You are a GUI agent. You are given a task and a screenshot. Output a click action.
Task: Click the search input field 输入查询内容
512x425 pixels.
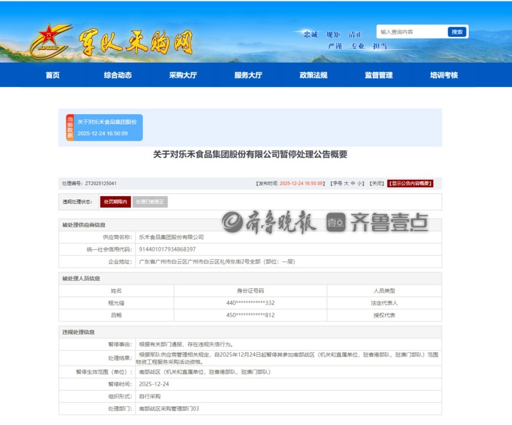tap(412, 32)
